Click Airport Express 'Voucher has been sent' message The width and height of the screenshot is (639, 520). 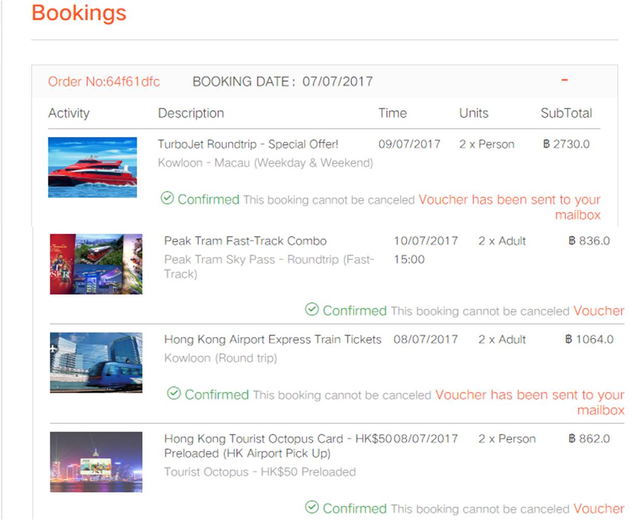tap(530, 402)
